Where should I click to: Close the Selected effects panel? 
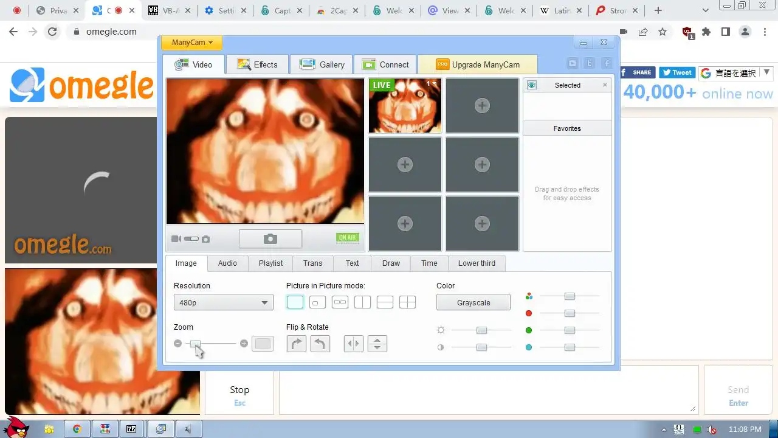tap(605, 85)
